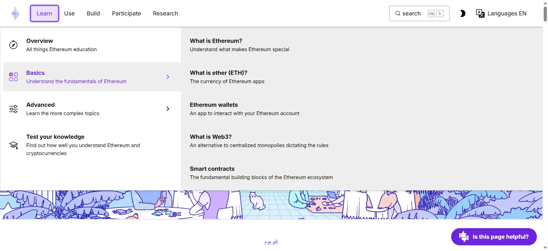Open the Research navigation menu
548x251 pixels.
(x=166, y=13)
